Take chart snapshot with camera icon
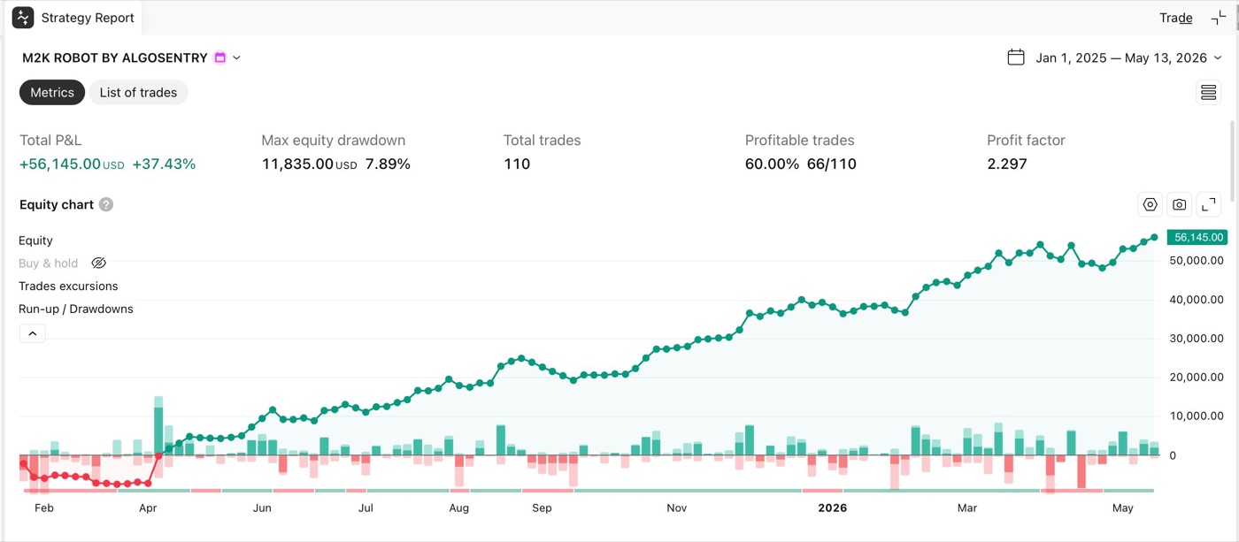The width and height of the screenshot is (1239, 542). 1180,204
